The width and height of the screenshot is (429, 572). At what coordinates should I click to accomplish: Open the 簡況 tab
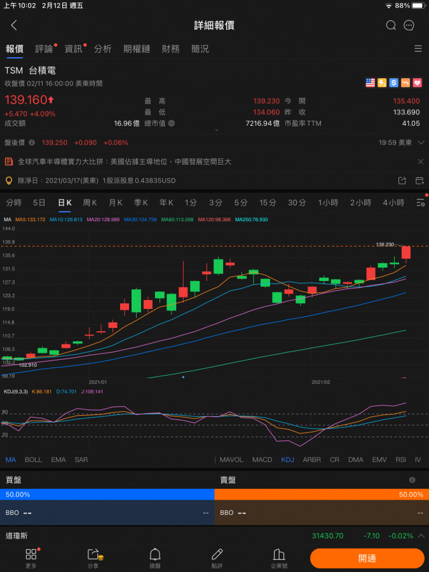click(x=200, y=49)
